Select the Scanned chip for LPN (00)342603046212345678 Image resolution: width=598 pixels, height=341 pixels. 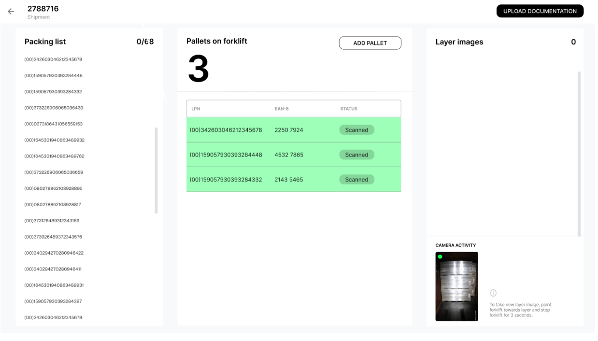point(356,129)
